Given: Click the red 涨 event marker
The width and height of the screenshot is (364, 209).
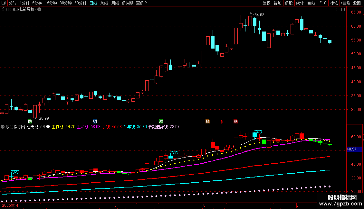Looking at the screenshot, I should 235,122.
